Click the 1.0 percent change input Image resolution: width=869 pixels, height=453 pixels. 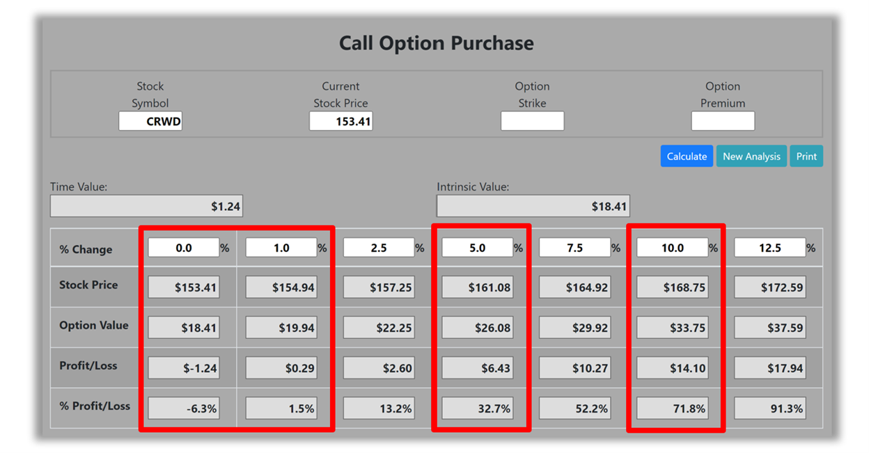(281, 248)
